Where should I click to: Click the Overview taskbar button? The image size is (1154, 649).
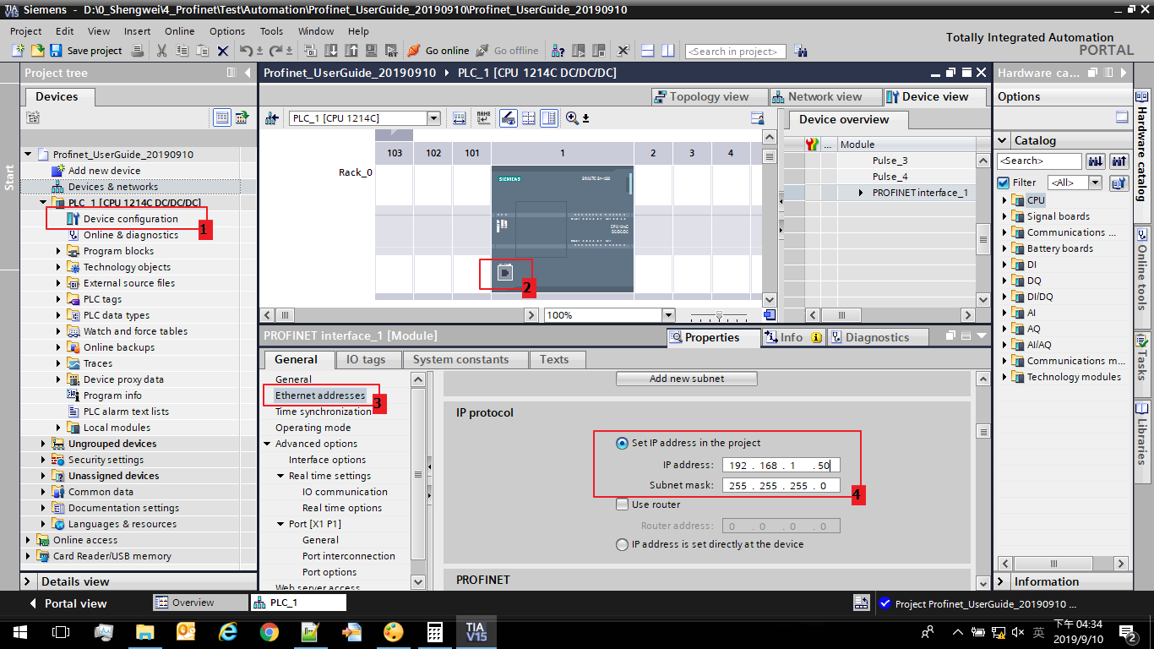[199, 603]
